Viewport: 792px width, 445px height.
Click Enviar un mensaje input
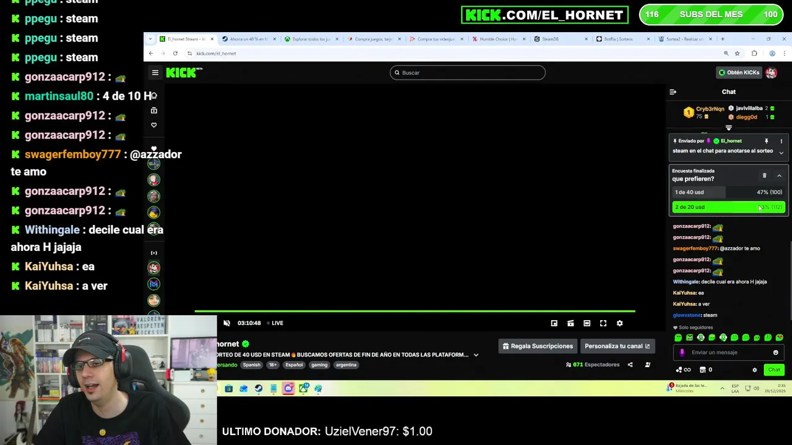728,352
